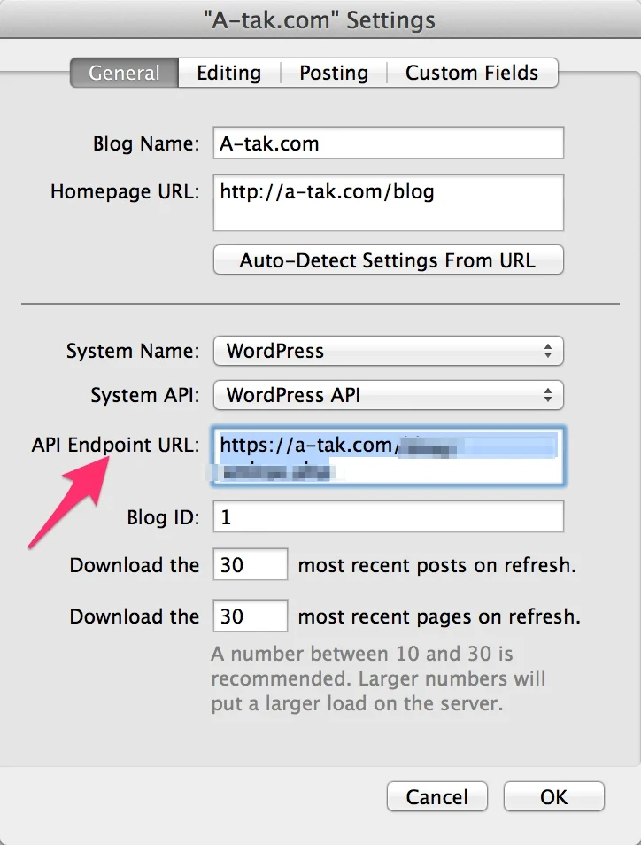Click the "A number between 10 and 30" hint
Screen dimensions: 641x845
point(378,678)
